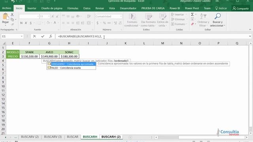The width and height of the screenshot is (253, 142).
Task: Click the fill color bucket icon
Action: (48, 23)
